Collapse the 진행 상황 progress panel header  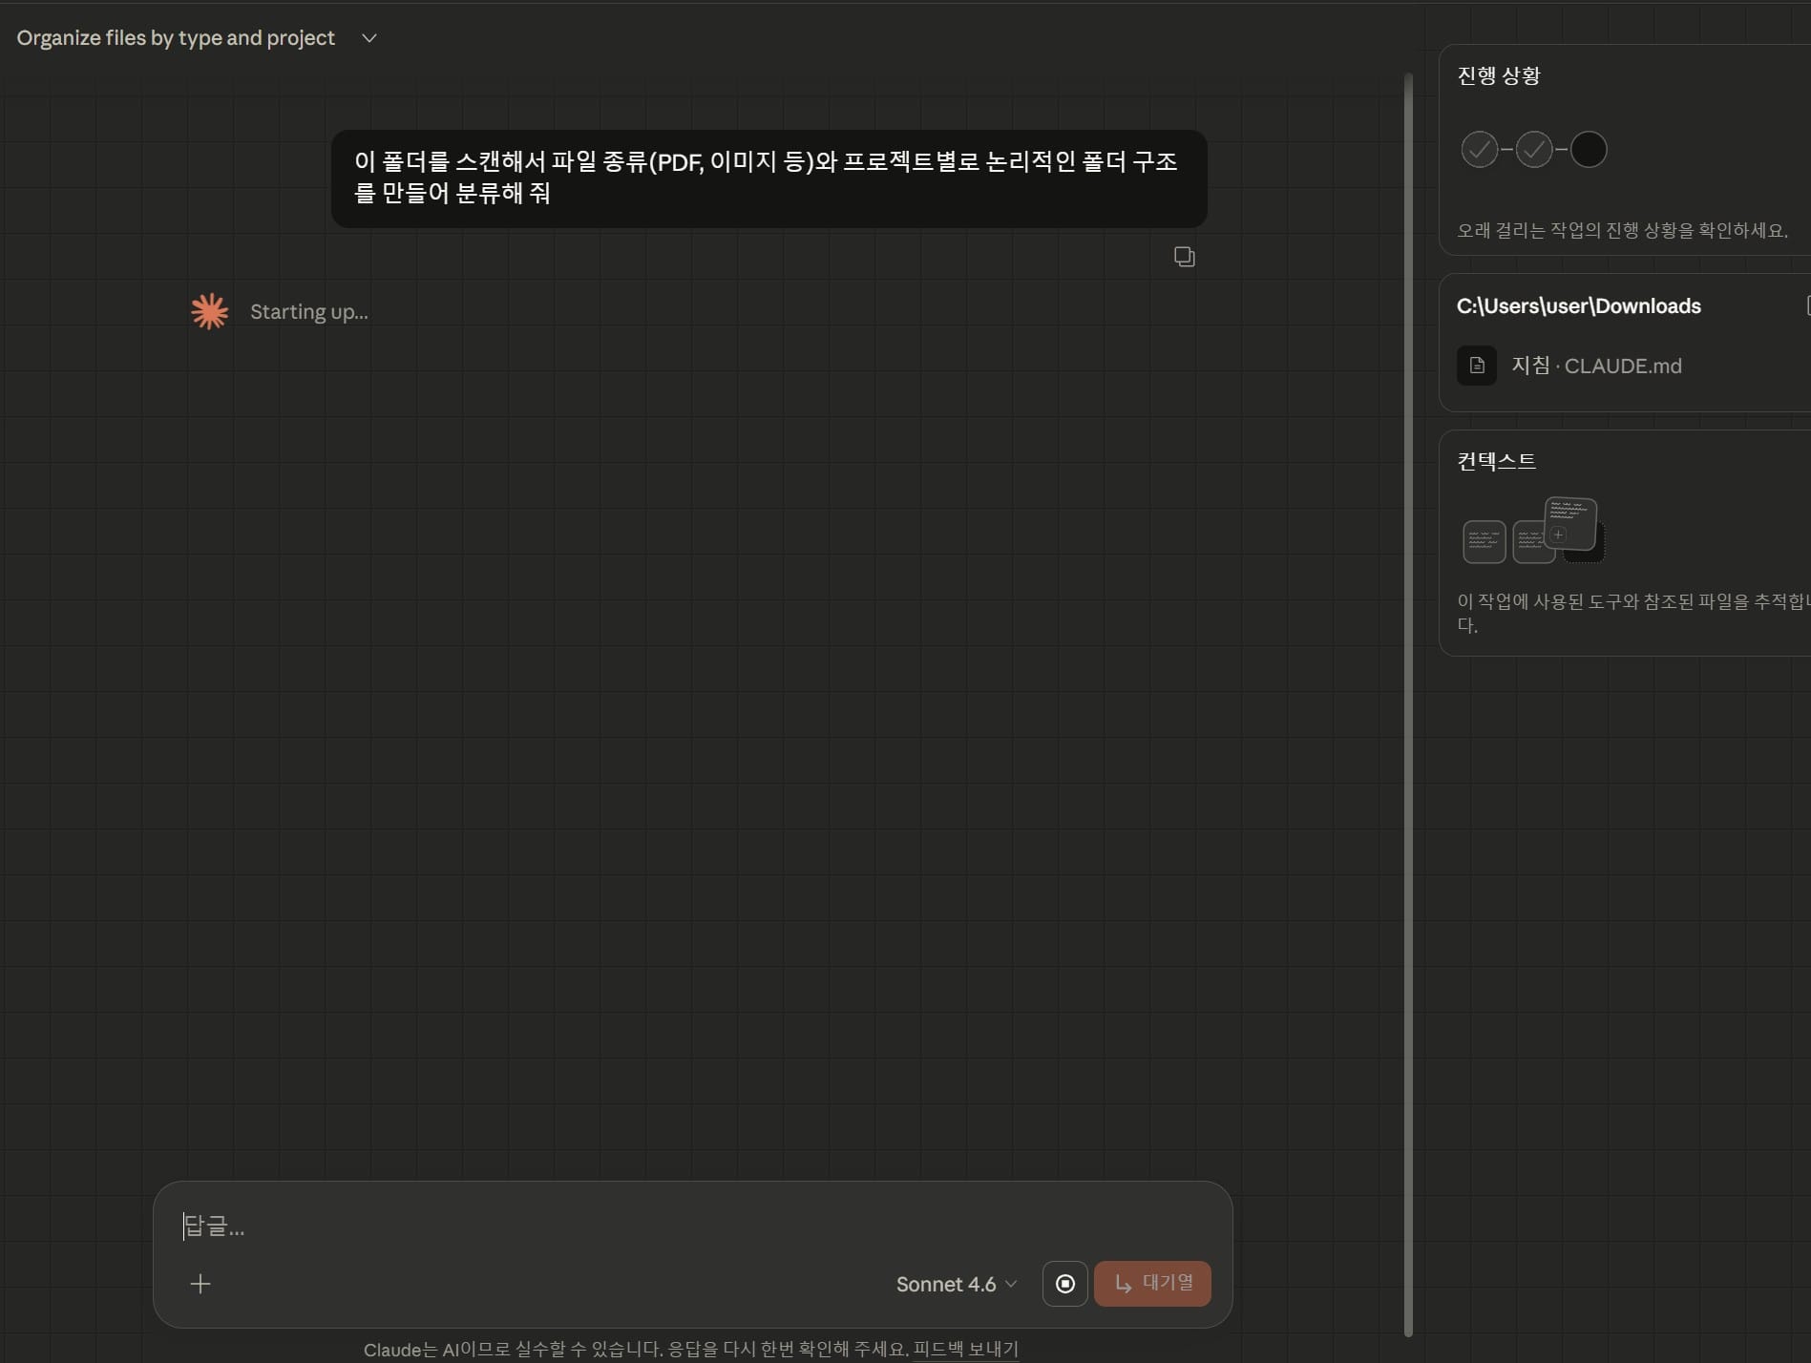click(1498, 75)
